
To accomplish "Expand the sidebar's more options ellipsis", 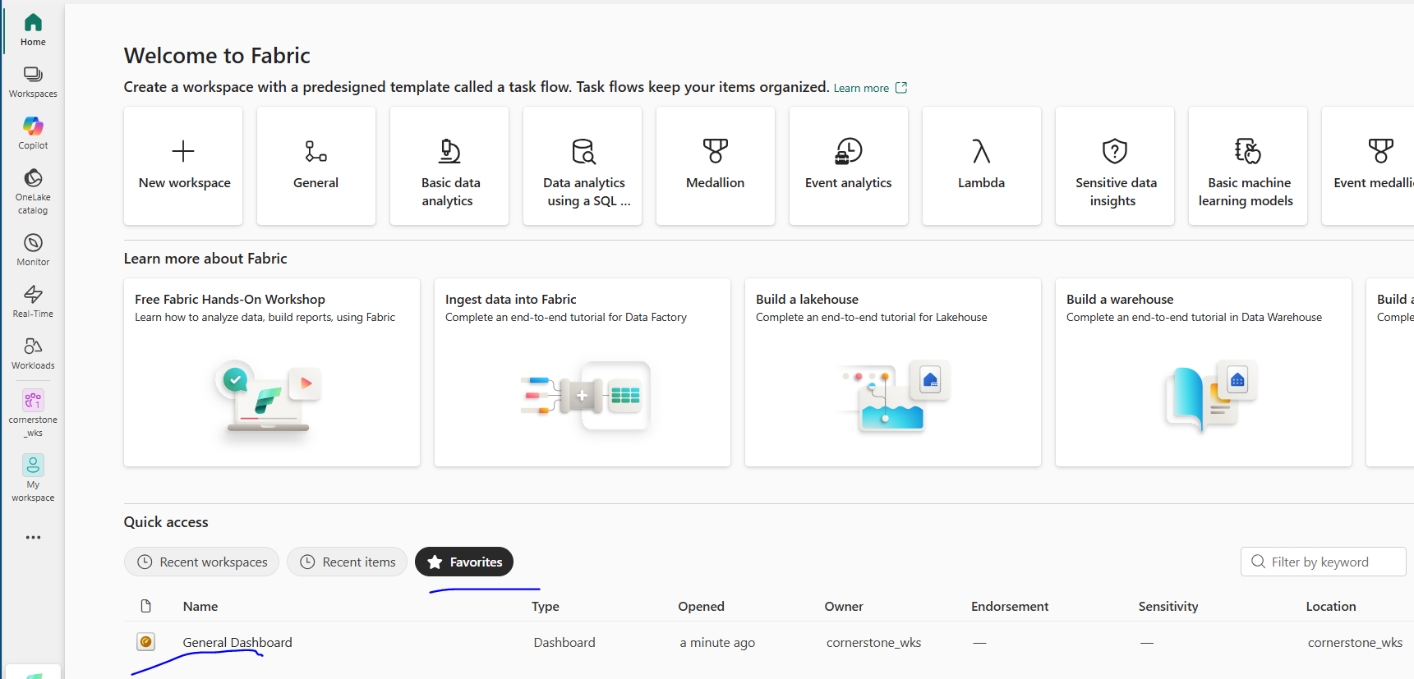I will [x=33, y=538].
